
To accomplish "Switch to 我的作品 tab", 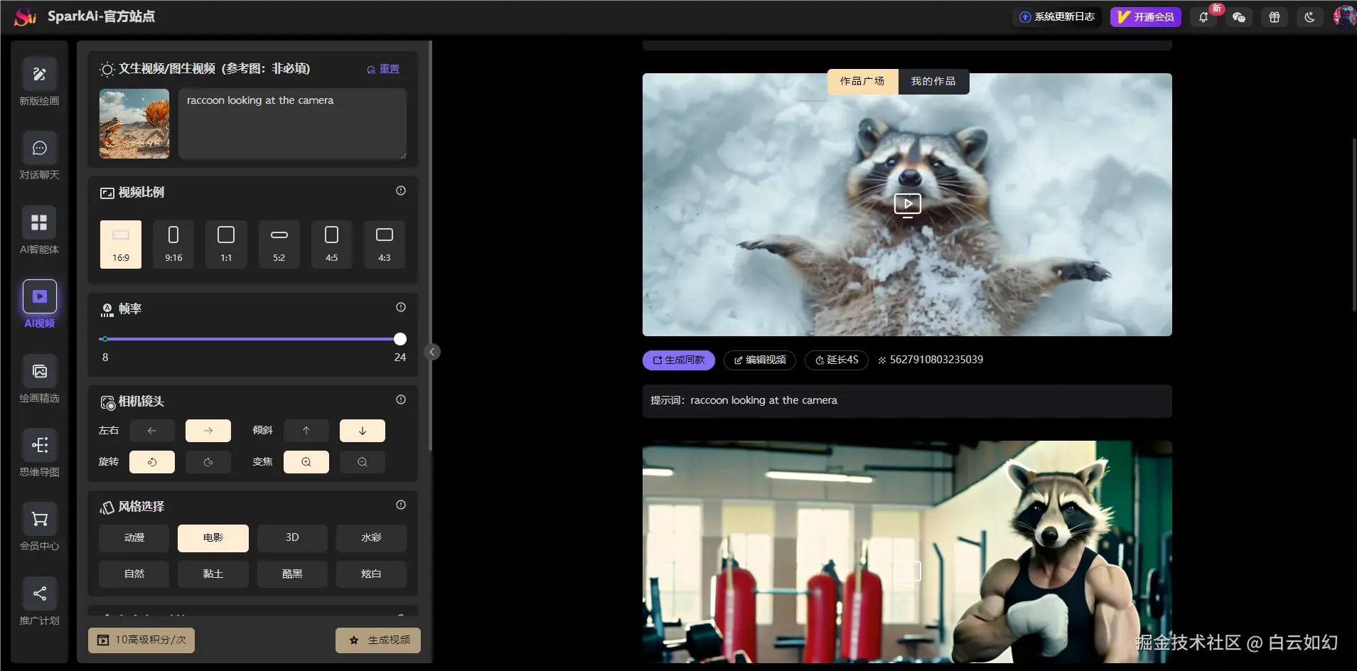I will click(x=933, y=82).
